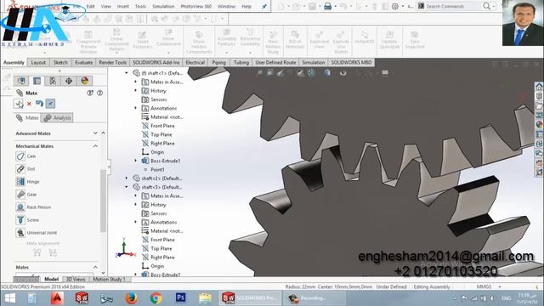Open the ConfigurationManager tab icon
This screenshot has height=306, width=544.
coord(53,81)
